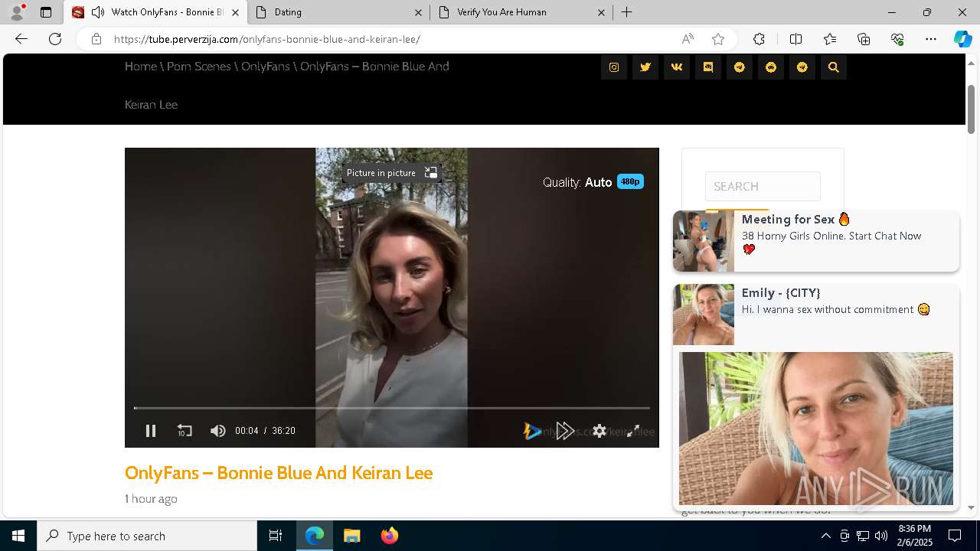
Task: Launch Firefox from the taskbar
Action: [x=390, y=536]
